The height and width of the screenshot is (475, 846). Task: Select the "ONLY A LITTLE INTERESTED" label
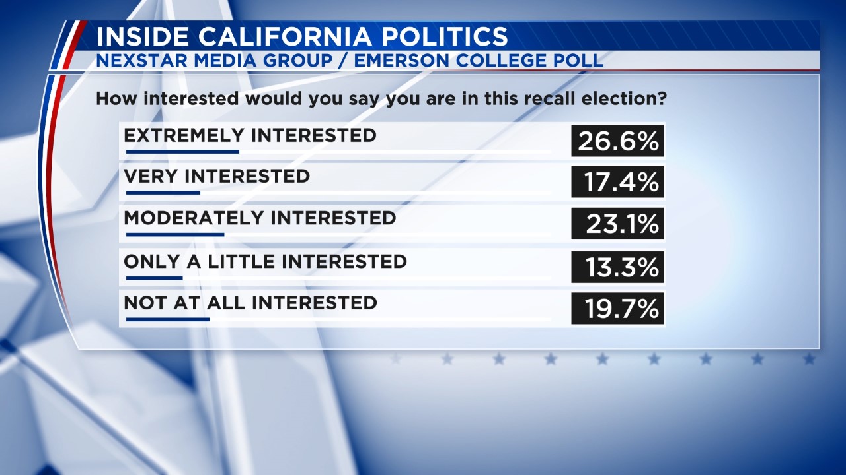pyautogui.click(x=265, y=261)
